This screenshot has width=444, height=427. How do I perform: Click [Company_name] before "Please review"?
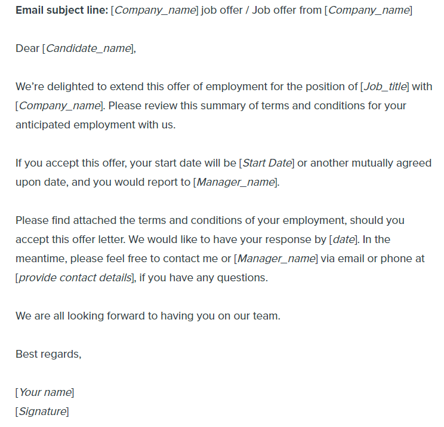pos(60,106)
